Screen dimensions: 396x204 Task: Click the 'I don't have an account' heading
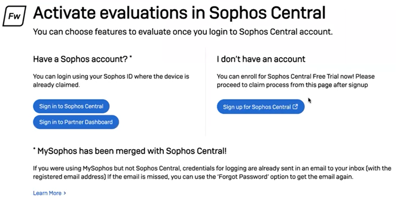coord(261,60)
